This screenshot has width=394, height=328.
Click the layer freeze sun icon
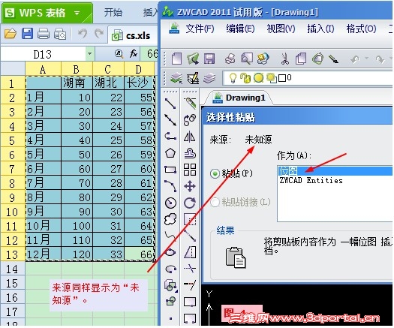(258, 78)
